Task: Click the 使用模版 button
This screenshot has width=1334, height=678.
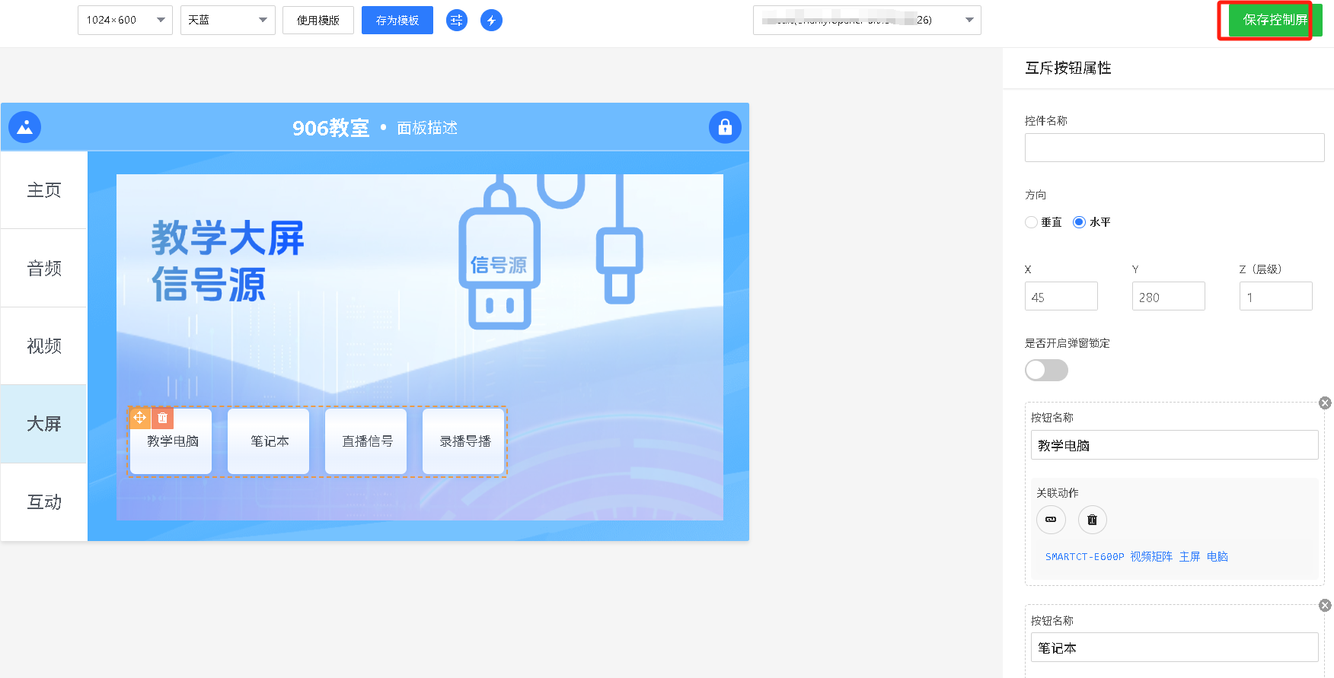Action: [318, 21]
